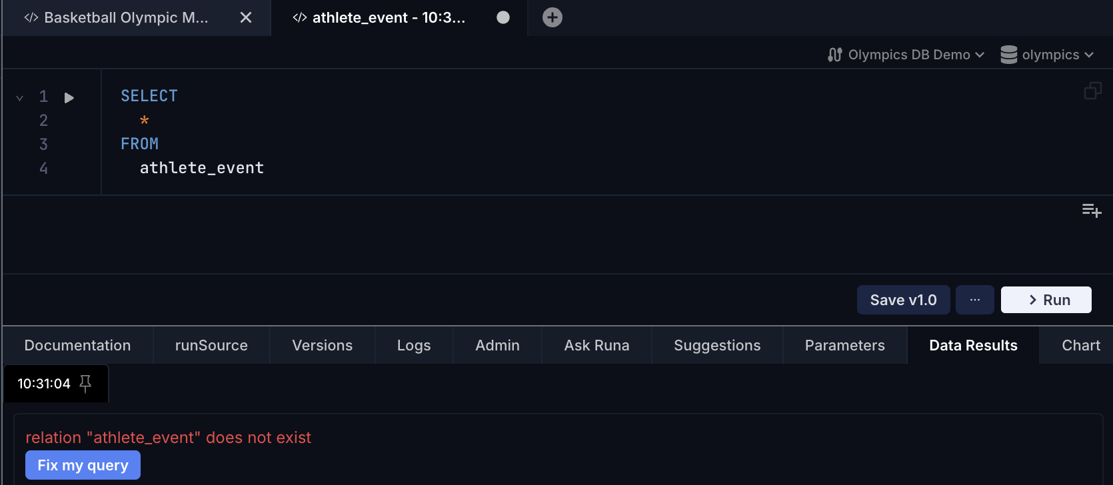Open the Olympics DB Demo dropdown
The width and height of the screenshot is (1113, 485).
click(x=906, y=55)
